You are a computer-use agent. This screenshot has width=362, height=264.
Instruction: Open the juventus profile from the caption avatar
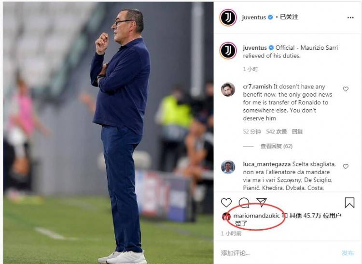click(228, 51)
